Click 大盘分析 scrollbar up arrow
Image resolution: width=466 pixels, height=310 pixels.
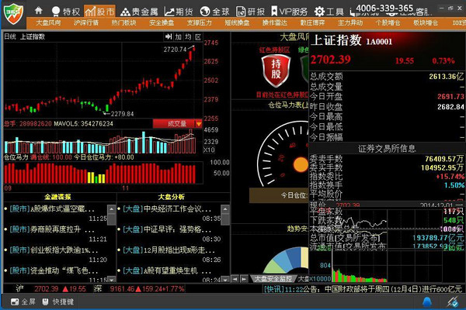click(x=225, y=209)
